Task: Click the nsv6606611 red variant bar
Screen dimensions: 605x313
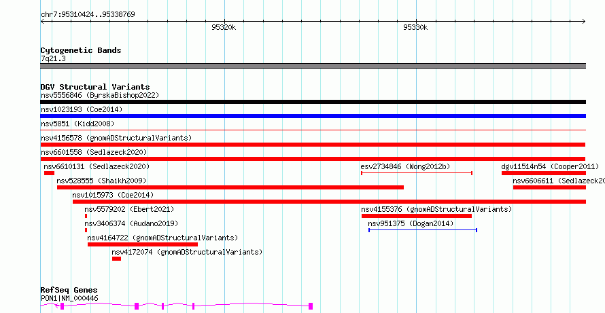Action: 549,187
